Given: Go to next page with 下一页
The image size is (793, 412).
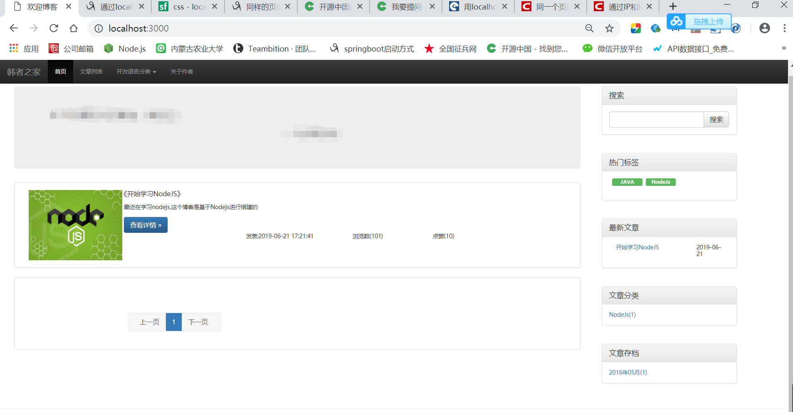Looking at the screenshot, I should pyautogui.click(x=201, y=322).
